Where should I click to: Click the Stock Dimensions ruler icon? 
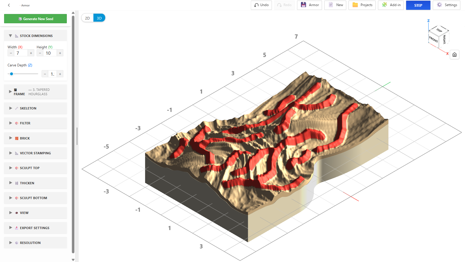17,36
